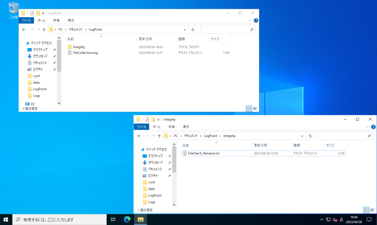
Task: Click Help icon in Integrity window
Action: click(373, 127)
